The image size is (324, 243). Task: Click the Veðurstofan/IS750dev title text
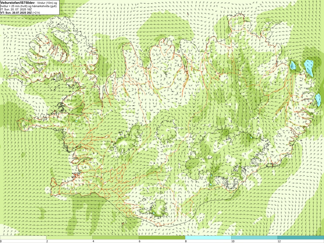tap(17, 3)
